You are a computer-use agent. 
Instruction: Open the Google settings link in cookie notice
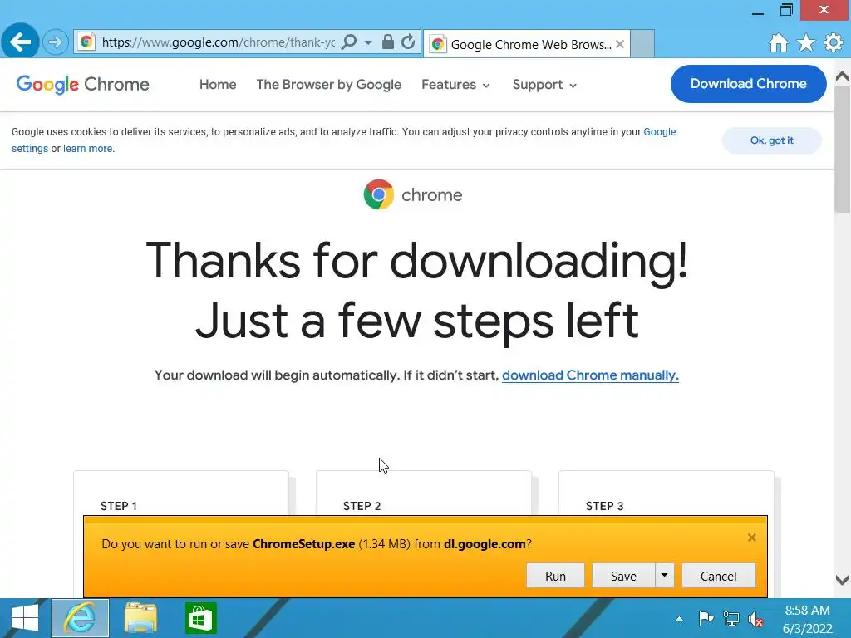click(659, 132)
